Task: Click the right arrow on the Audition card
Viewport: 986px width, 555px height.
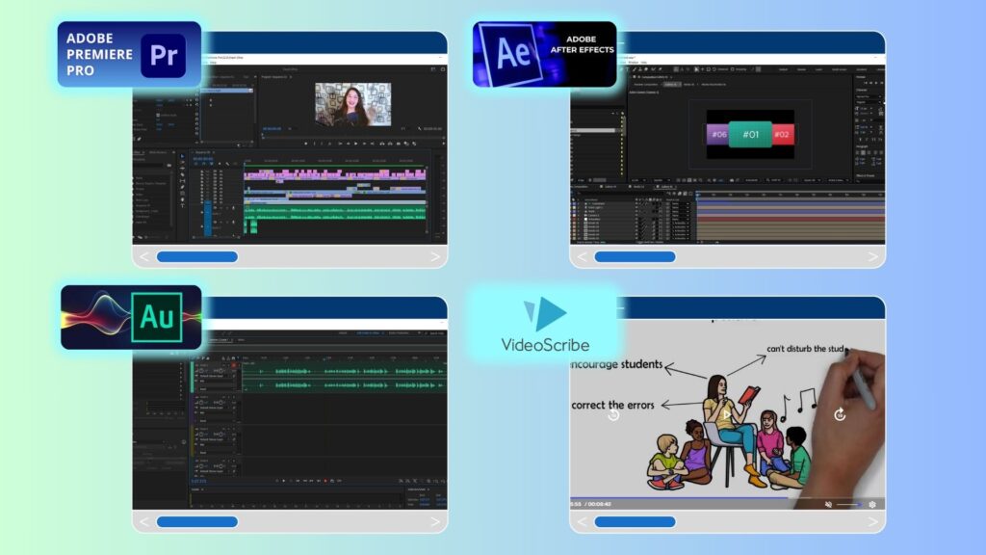Action: point(435,521)
